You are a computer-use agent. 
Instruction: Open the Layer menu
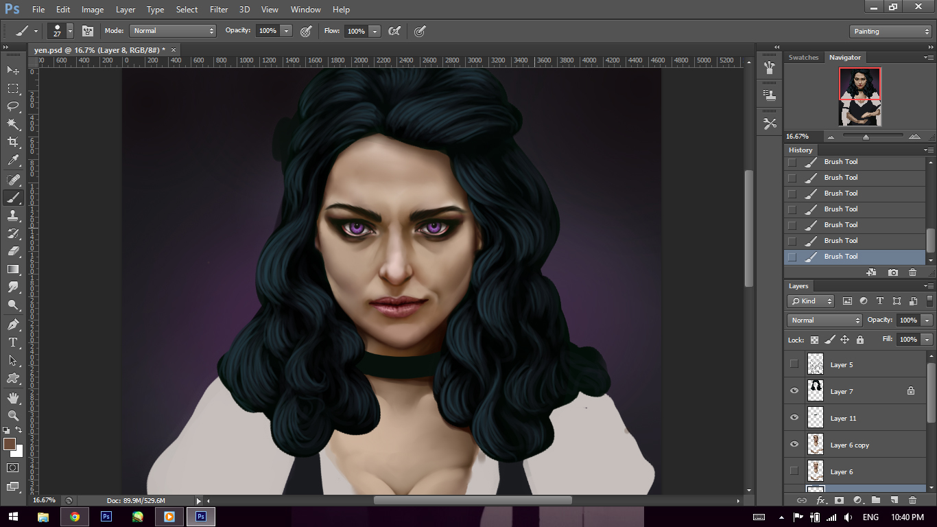(x=126, y=10)
